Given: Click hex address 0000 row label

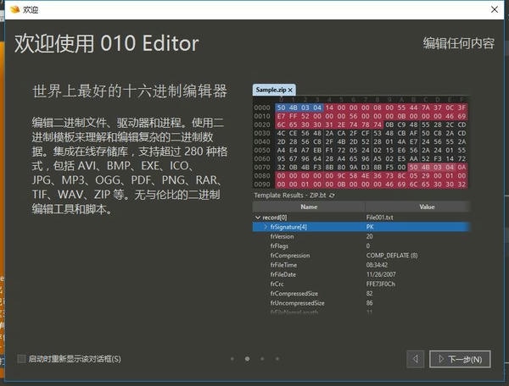Looking at the screenshot, I should point(262,108).
